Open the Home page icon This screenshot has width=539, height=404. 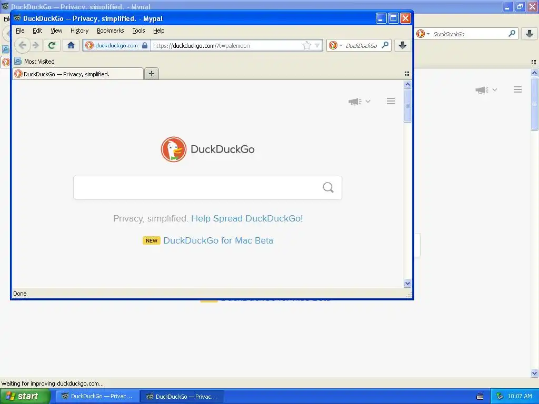[71, 45]
